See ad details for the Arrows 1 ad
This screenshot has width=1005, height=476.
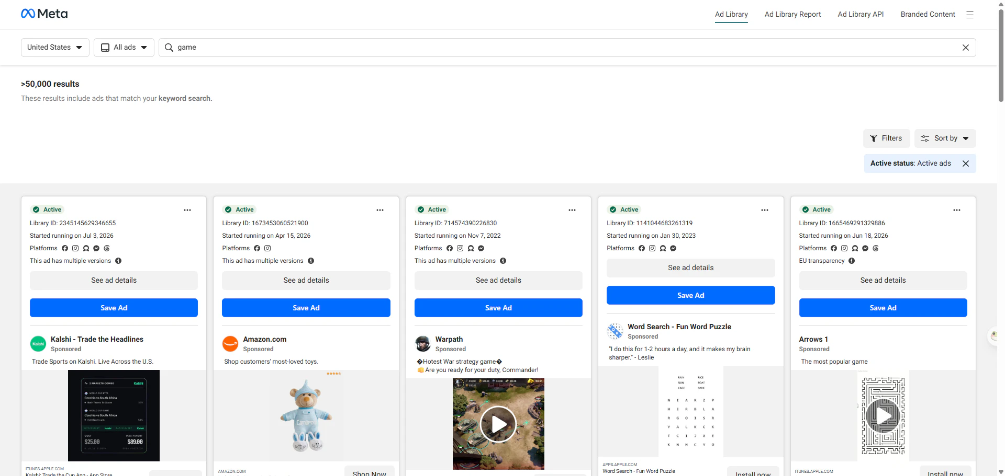click(883, 281)
